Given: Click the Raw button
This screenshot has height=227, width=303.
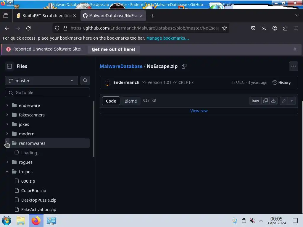Looking at the screenshot, I should click(255, 101).
